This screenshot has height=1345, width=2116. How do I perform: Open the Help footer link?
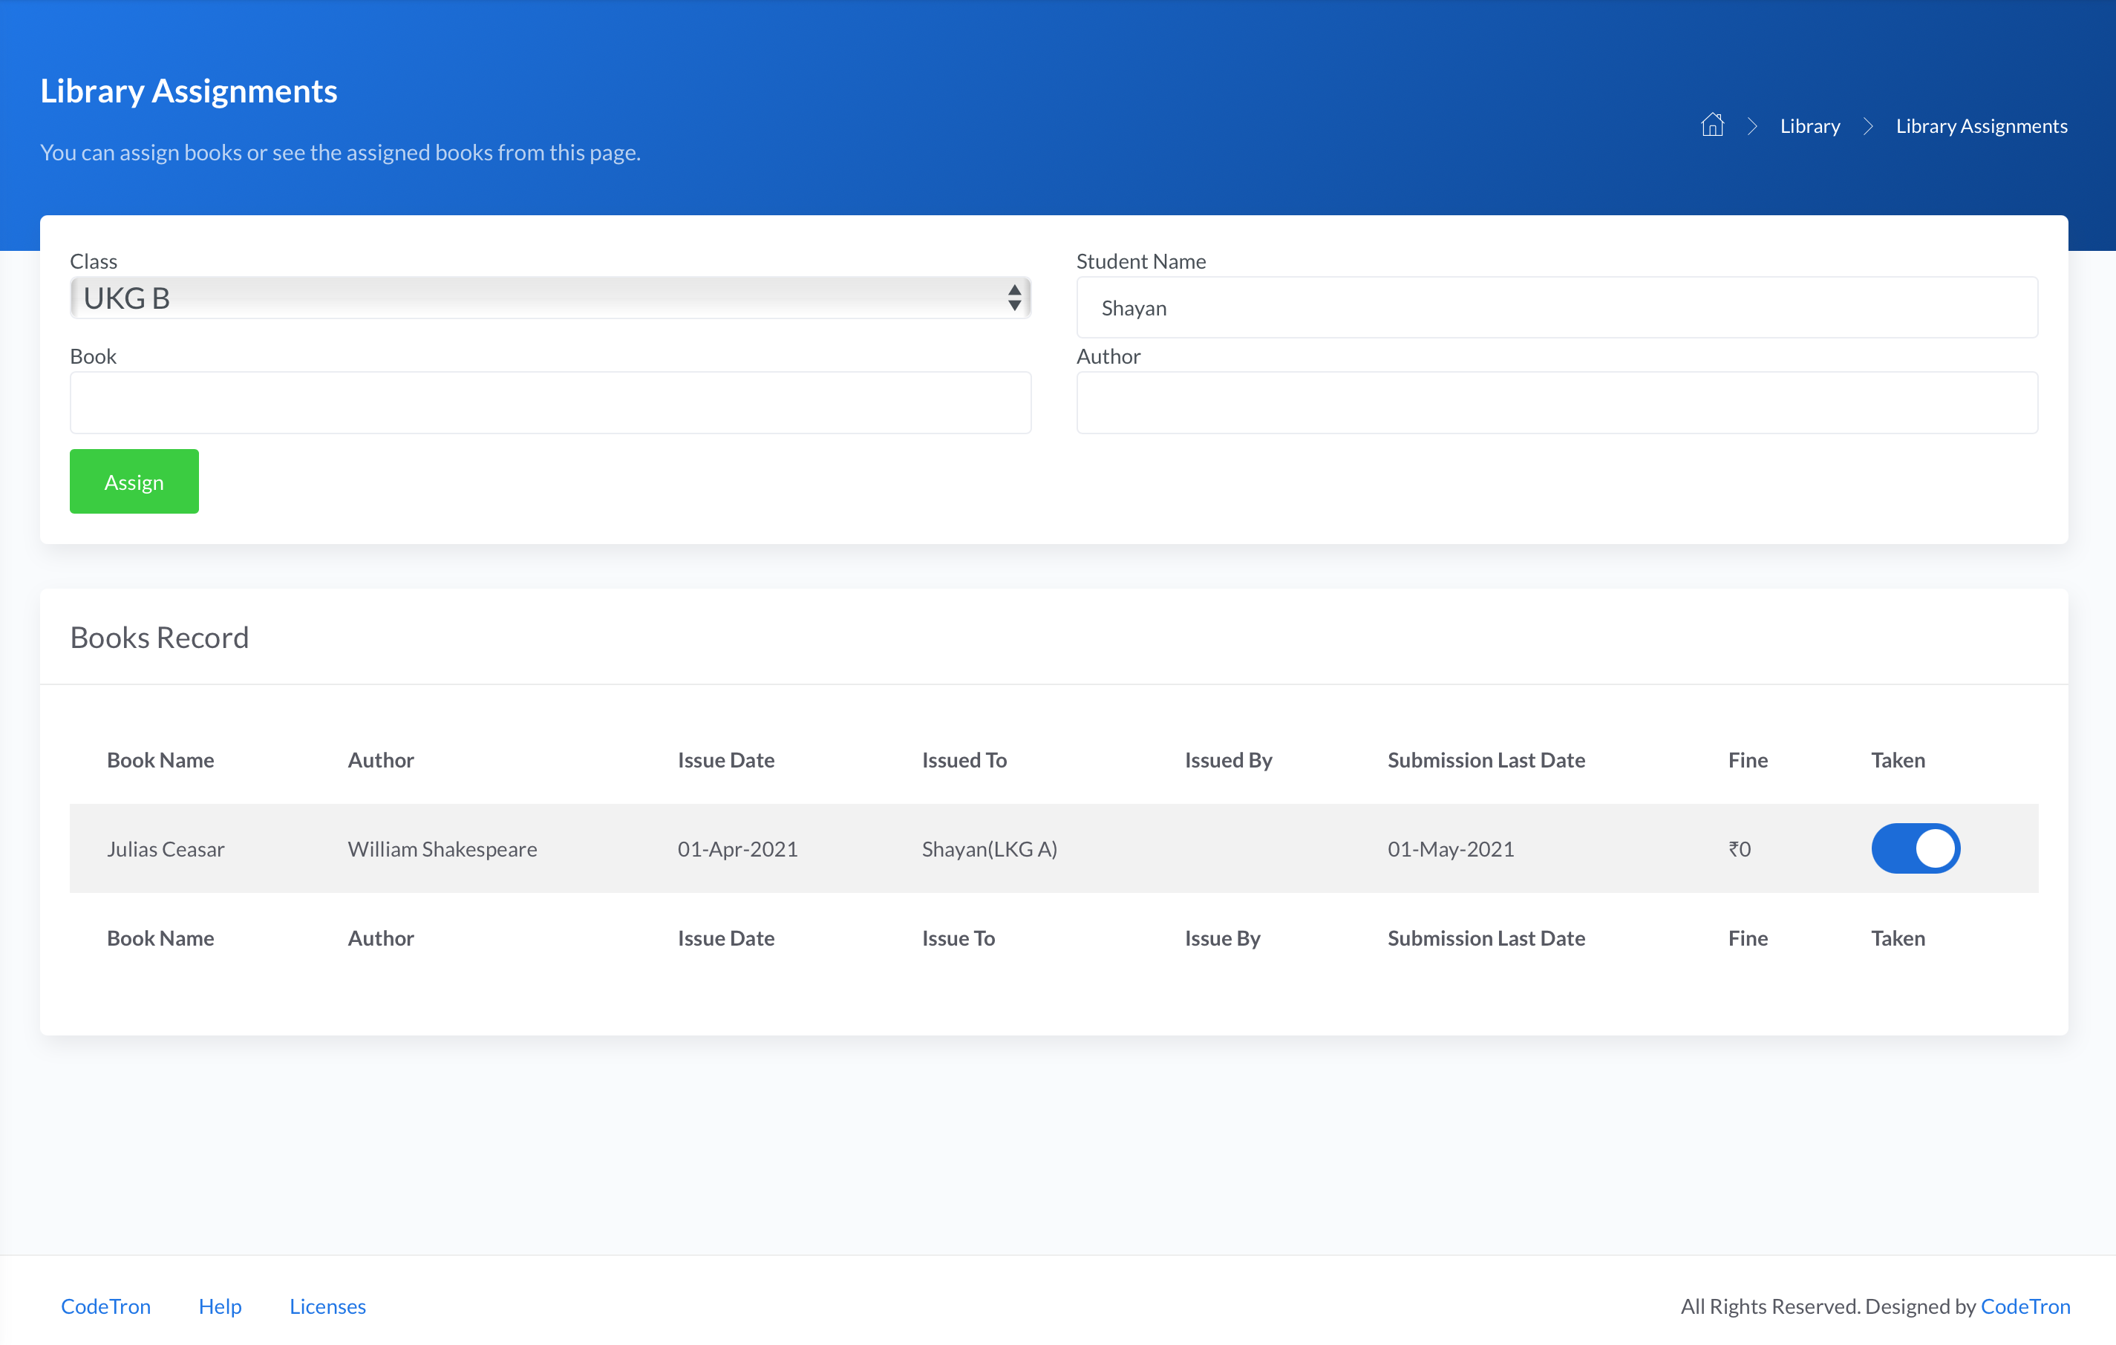pyautogui.click(x=220, y=1306)
